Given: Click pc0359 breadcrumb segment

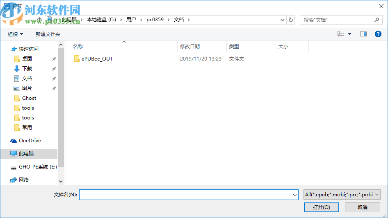Looking at the screenshot, I should [x=155, y=20].
